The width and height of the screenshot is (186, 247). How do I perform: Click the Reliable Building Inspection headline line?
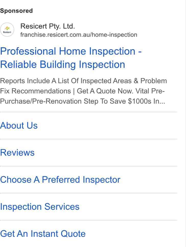[63, 64]
